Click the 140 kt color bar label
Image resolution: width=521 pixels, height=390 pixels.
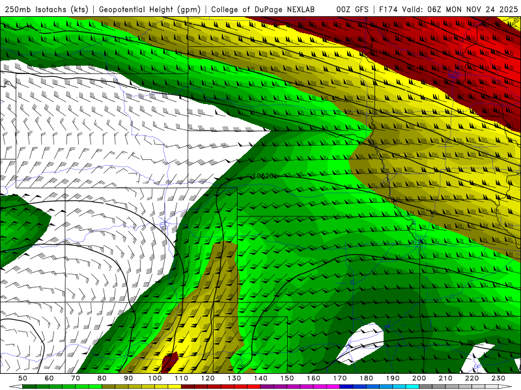tap(260, 378)
